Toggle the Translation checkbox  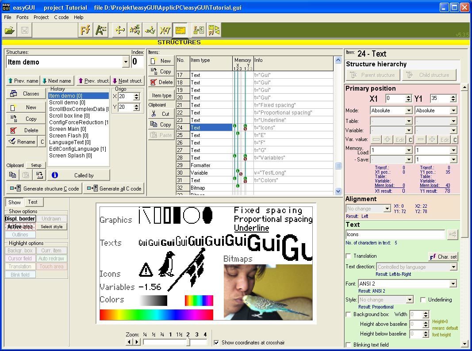[349, 256]
